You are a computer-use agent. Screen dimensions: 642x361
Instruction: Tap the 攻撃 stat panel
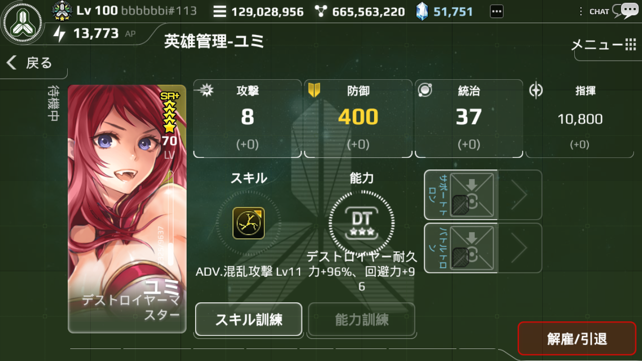click(x=247, y=118)
